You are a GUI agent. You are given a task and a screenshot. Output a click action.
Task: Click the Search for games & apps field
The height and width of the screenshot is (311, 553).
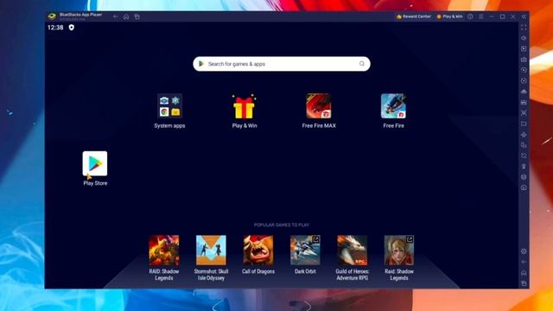tap(282, 64)
